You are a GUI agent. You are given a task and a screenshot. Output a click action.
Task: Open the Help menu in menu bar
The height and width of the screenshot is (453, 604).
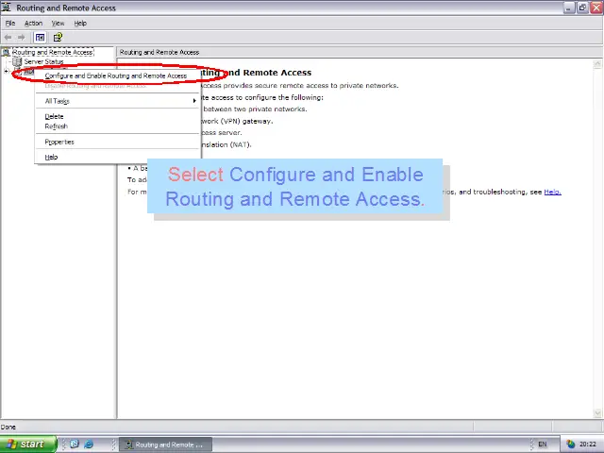coord(80,23)
